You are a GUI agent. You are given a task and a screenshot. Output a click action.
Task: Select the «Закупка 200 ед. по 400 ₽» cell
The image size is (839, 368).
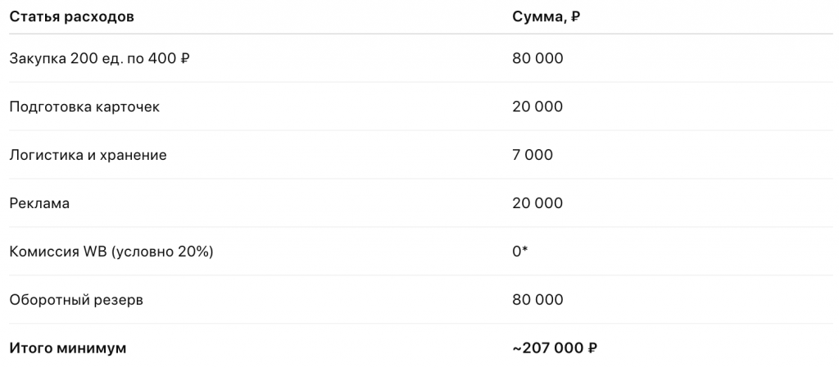coord(99,58)
